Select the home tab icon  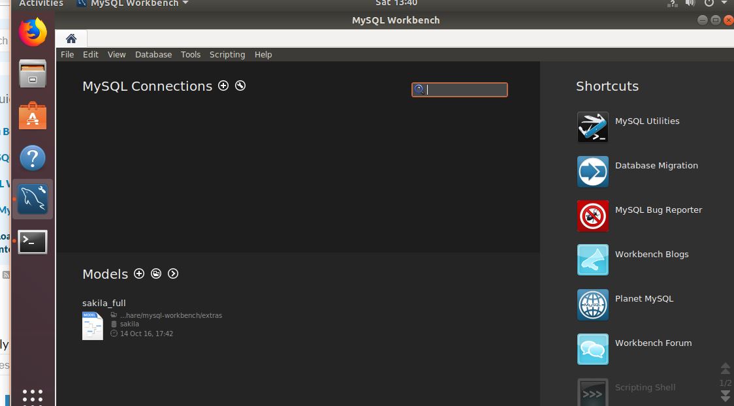tap(71, 38)
